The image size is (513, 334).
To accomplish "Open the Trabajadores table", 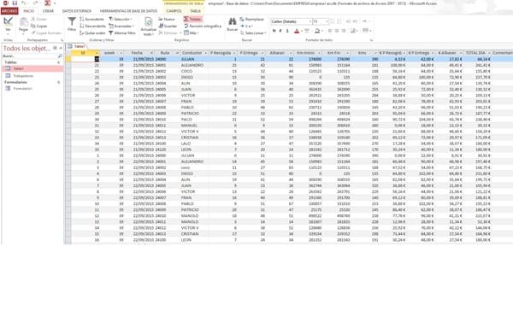I will (x=32, y=76).
